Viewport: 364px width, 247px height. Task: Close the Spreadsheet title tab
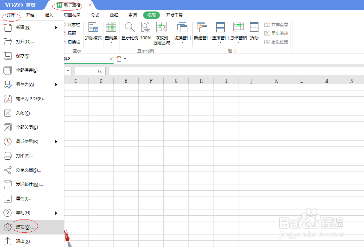(90, 5)
